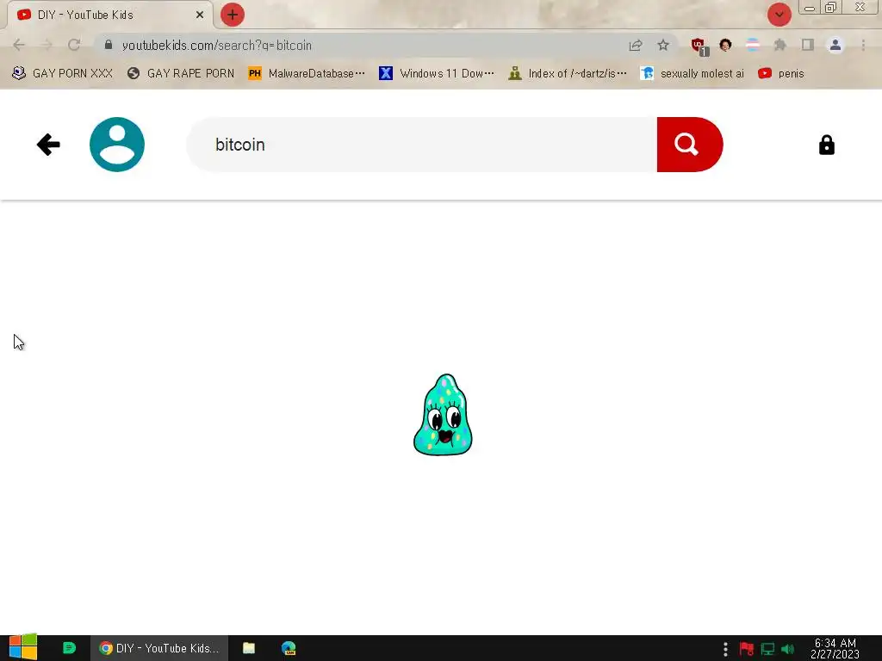The image size is (882, 661).
Task: Minimize the Chrome window
Action: (810, 8)
